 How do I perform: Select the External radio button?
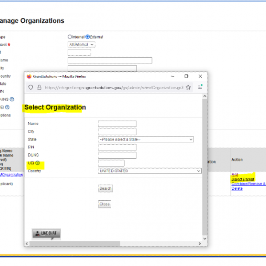pos(88,37)
